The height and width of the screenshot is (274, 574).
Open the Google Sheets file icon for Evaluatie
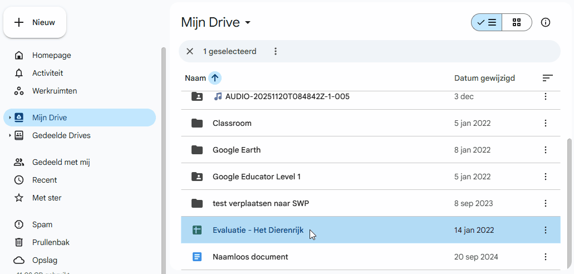click(197, 230)
